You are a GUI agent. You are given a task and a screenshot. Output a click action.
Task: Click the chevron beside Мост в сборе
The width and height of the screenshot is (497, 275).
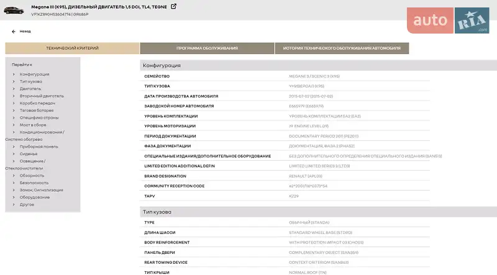[x=14, y=125]
